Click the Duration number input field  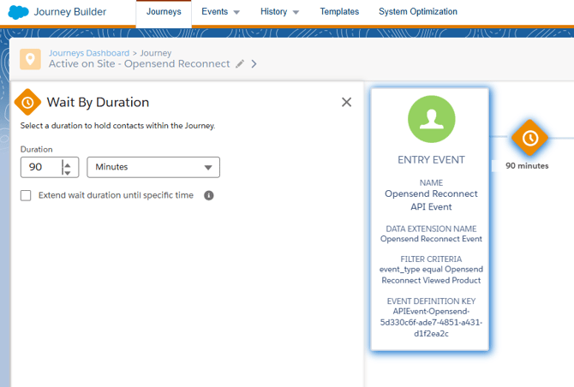(x=40, y=167)
